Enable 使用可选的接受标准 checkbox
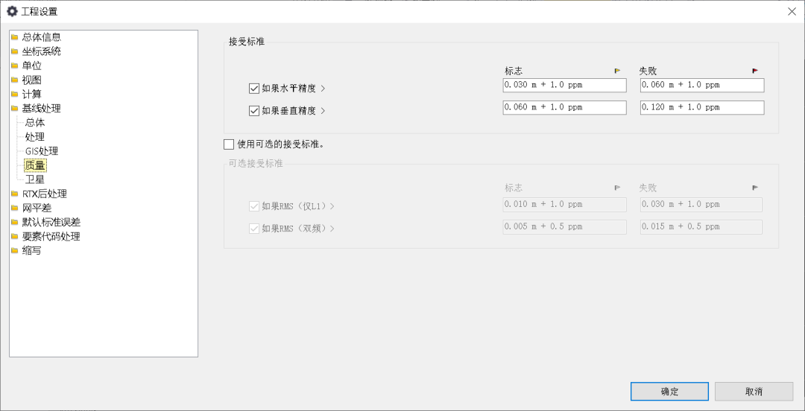This screenshot has width=805, height=411. coord(229,144)
